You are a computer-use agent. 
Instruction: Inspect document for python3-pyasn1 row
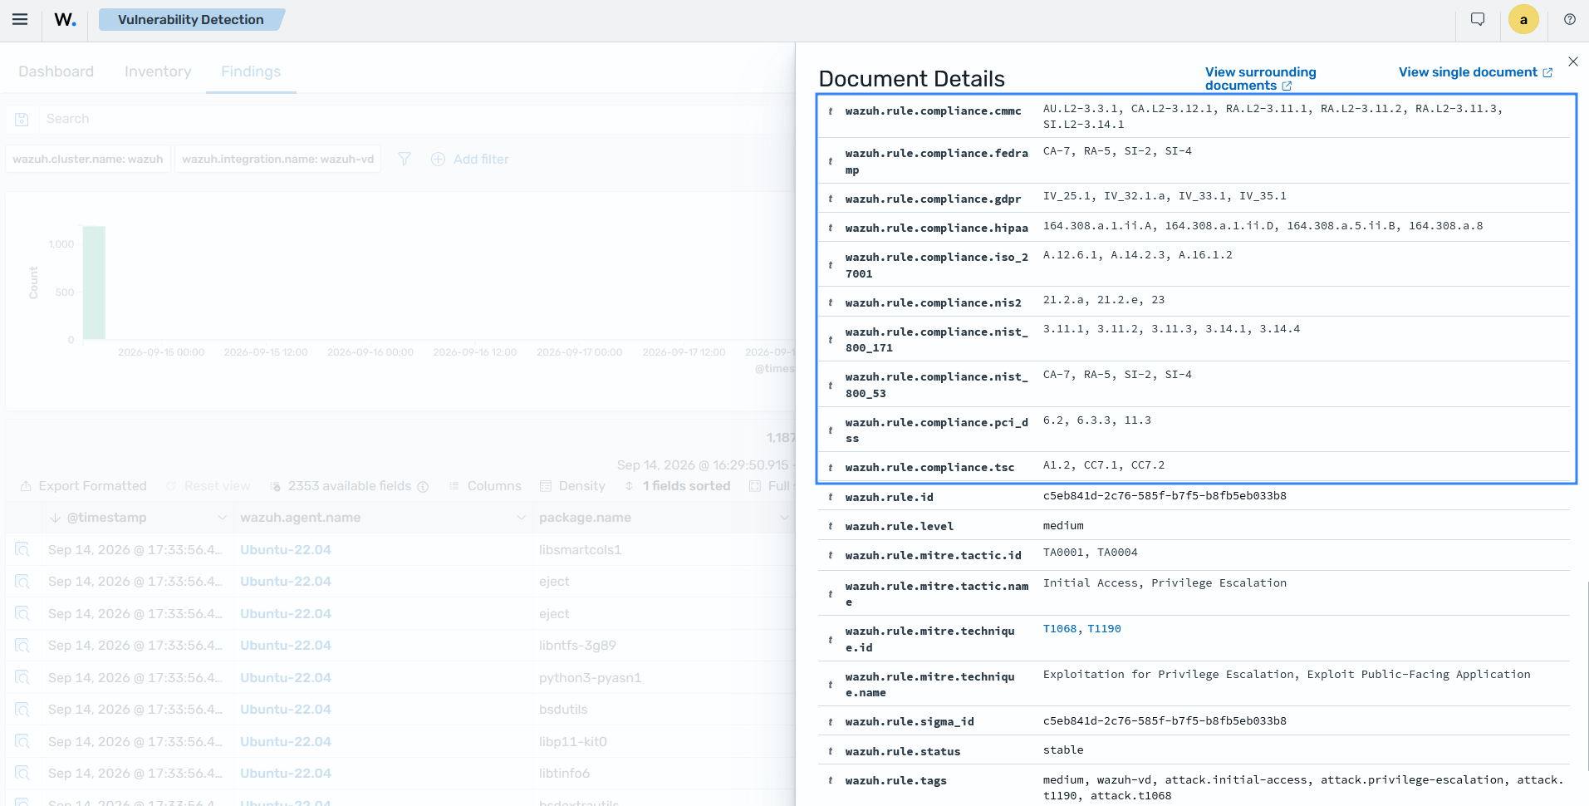pos(22,678)
